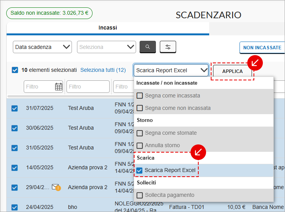Click the magnifier search button
The height and width of the screenshot is (212, 285).
tap(148, 47)
